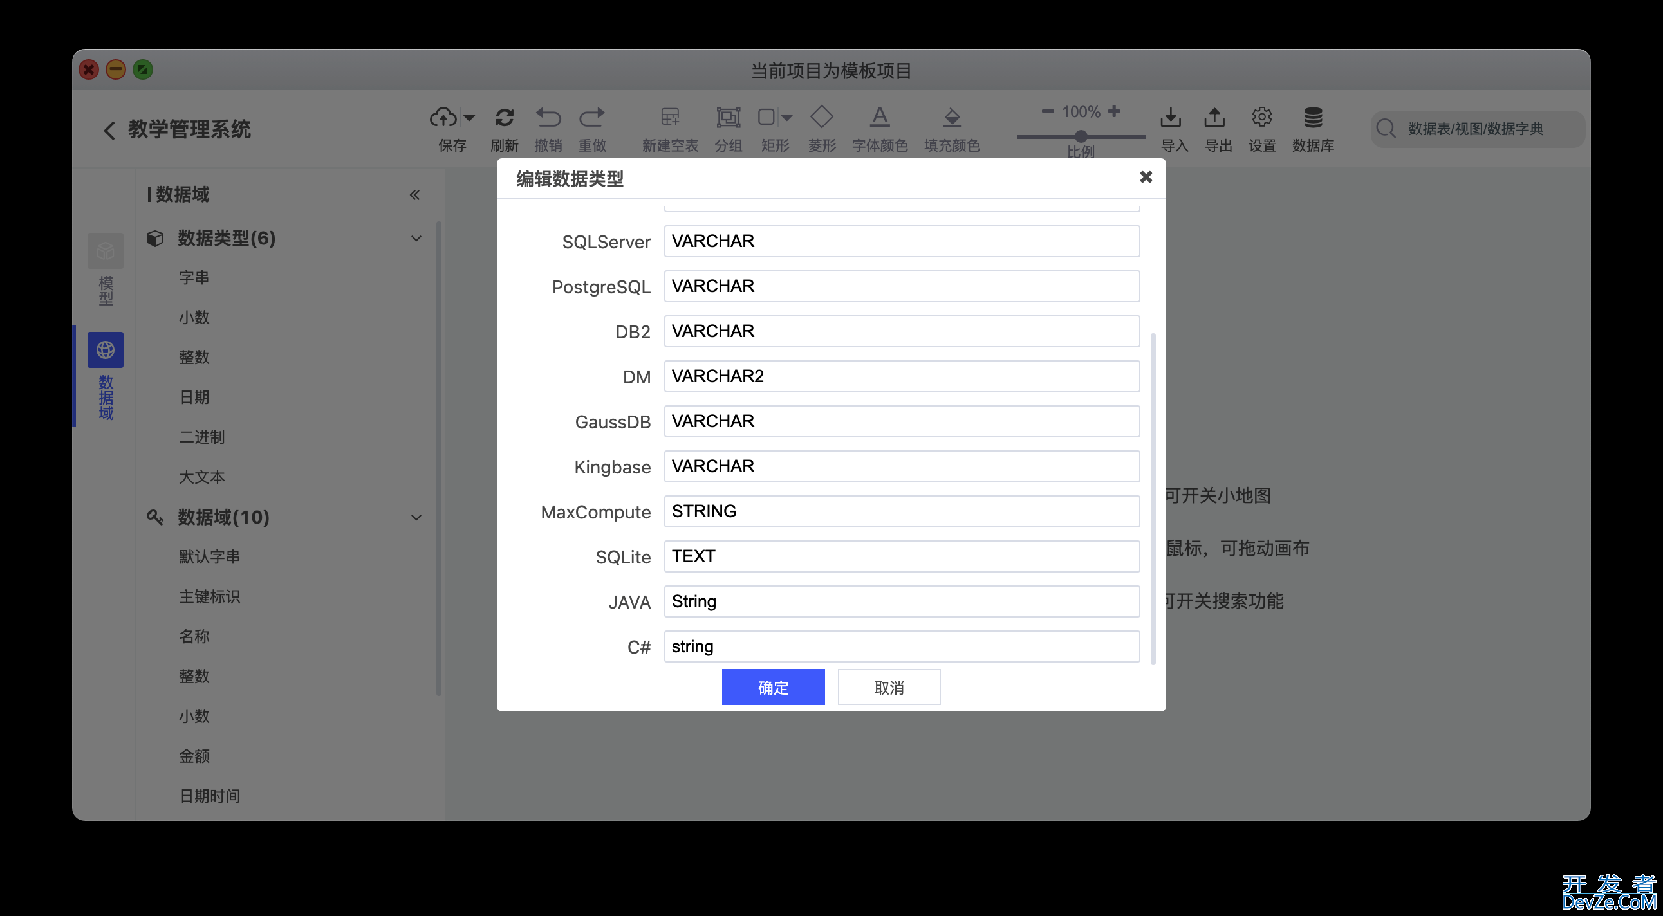1663x916 pixels.
Task: Click the New Empty Table icon
Action: tap(670, 118)
